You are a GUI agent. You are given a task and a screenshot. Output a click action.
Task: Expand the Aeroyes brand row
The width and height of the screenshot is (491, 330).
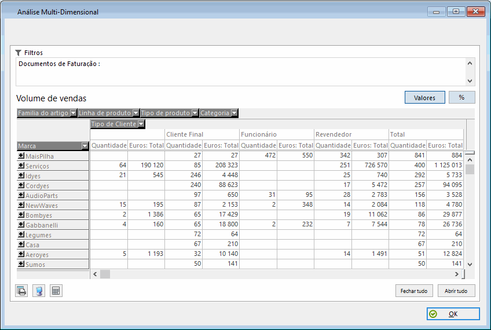21,254
